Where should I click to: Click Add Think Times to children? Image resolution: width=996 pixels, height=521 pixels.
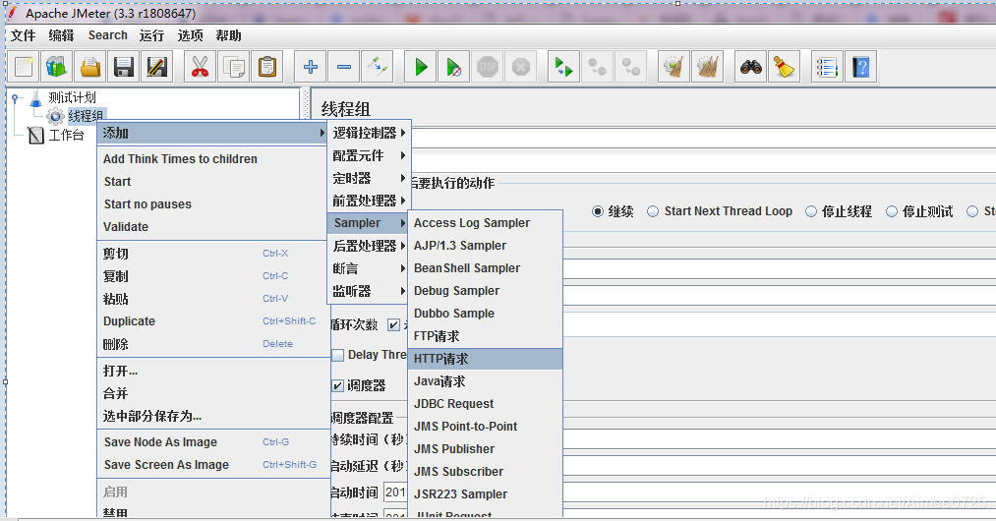pyautogui.click(x=212, y=159)
